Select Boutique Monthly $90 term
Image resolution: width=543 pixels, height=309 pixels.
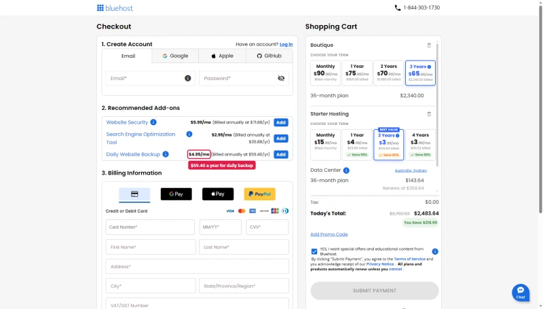(x=326, y=73)
